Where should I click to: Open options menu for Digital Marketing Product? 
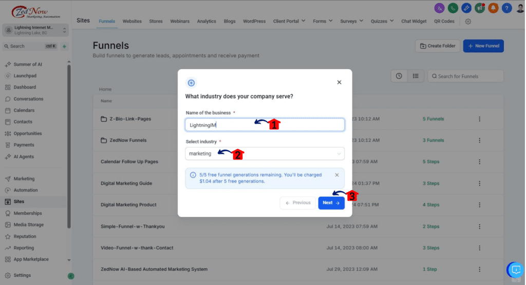pyautogui.click(x=480, y=205)
